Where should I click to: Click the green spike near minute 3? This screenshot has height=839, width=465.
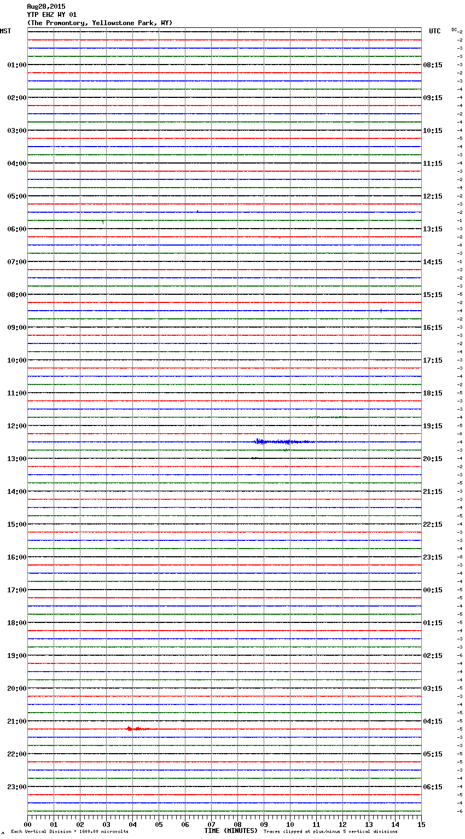click(103, 222)
